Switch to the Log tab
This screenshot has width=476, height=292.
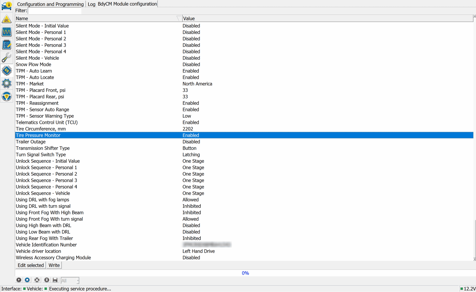click(x=91, y=4)
